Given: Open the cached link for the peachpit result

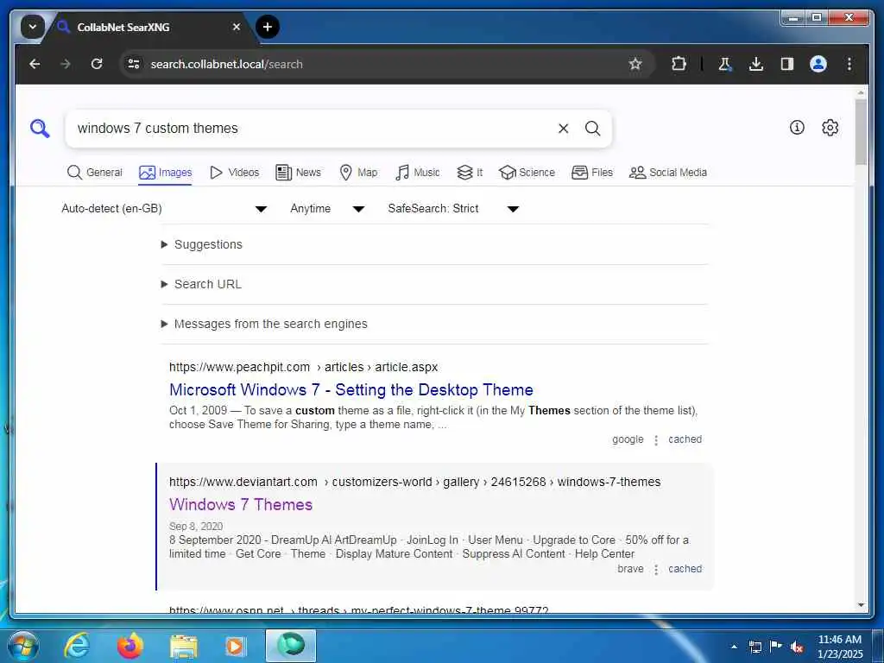Looking at the screenshot, I should click(x=685, y=439).
